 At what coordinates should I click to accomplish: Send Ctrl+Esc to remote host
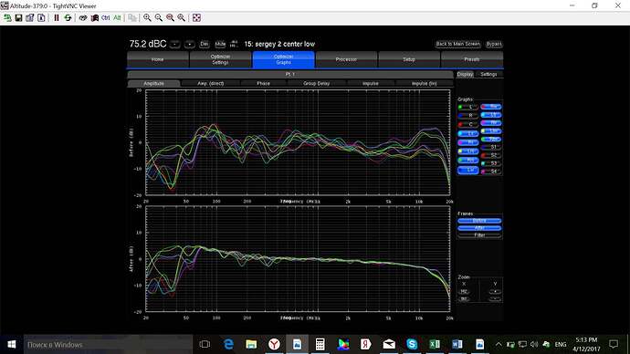[x=94, y=17]
